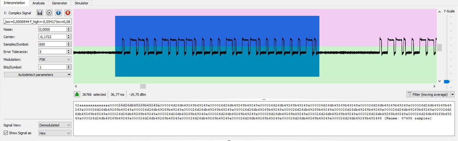458x141 pixels.
Task: Click the signal view scroll right arrow
Action: [435, 86]
